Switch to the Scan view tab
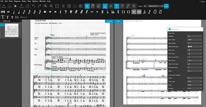The height and width of the screenshot is (107, 206). pyautogui.click(x=118, y=21)
